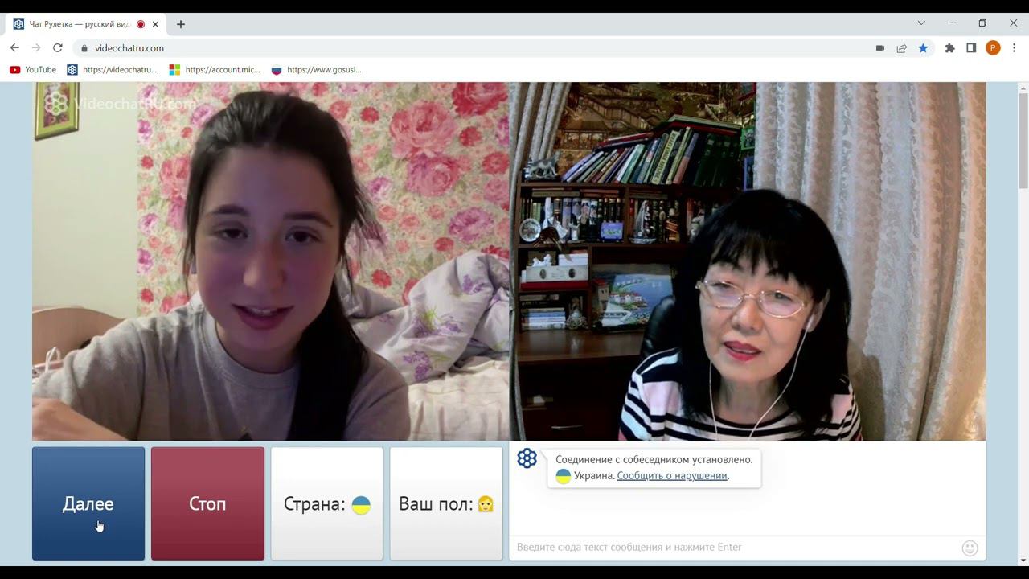Click the Стоп button

[x=207, y=503]
